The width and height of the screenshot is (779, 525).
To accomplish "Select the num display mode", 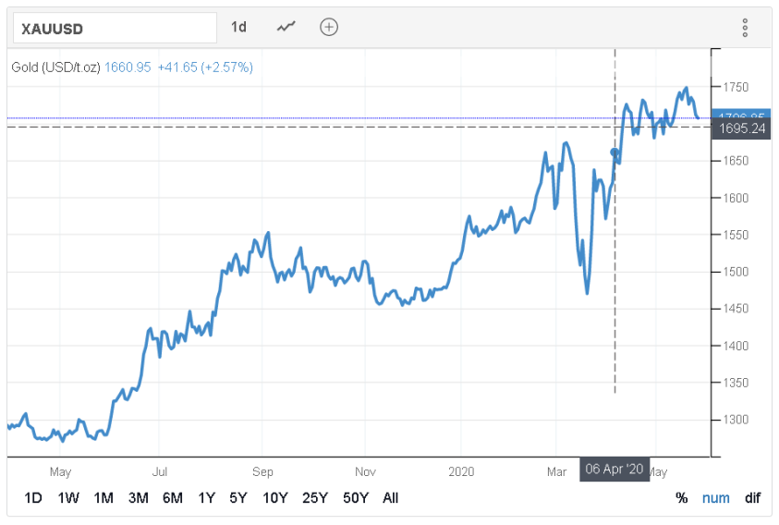I will point(716,498).
